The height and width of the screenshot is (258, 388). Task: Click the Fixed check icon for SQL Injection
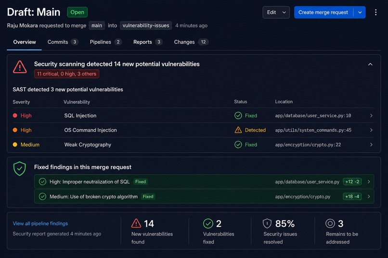pos(238,115)
